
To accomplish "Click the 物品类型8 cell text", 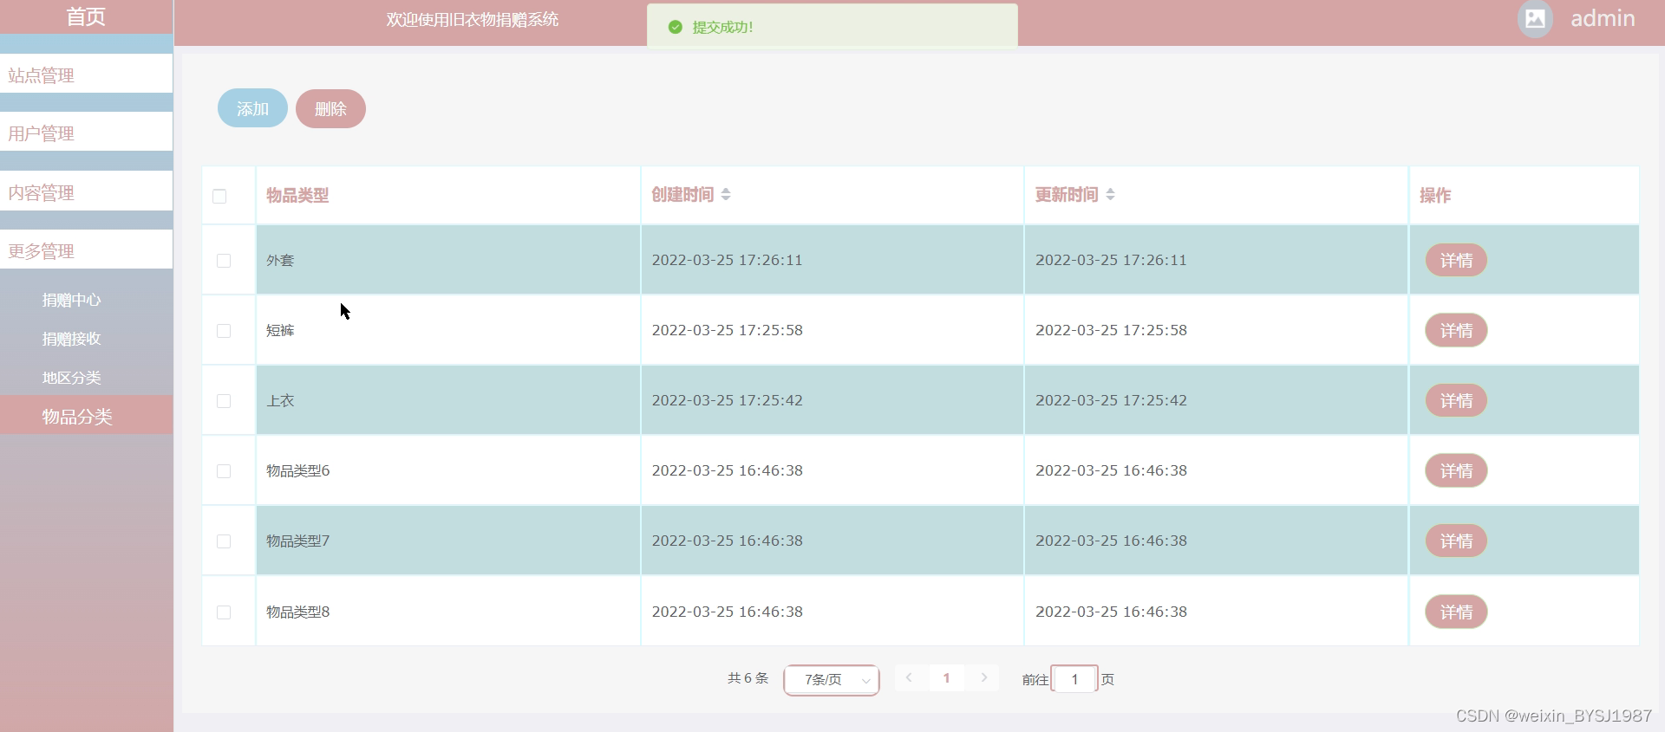I will pos(298,612).
